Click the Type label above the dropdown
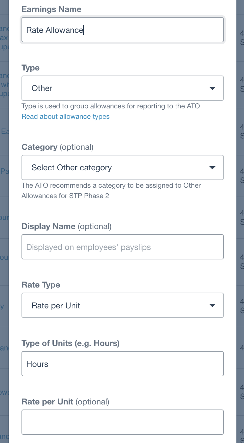Screen dimensions: 244x443 [x=30, y=68]
